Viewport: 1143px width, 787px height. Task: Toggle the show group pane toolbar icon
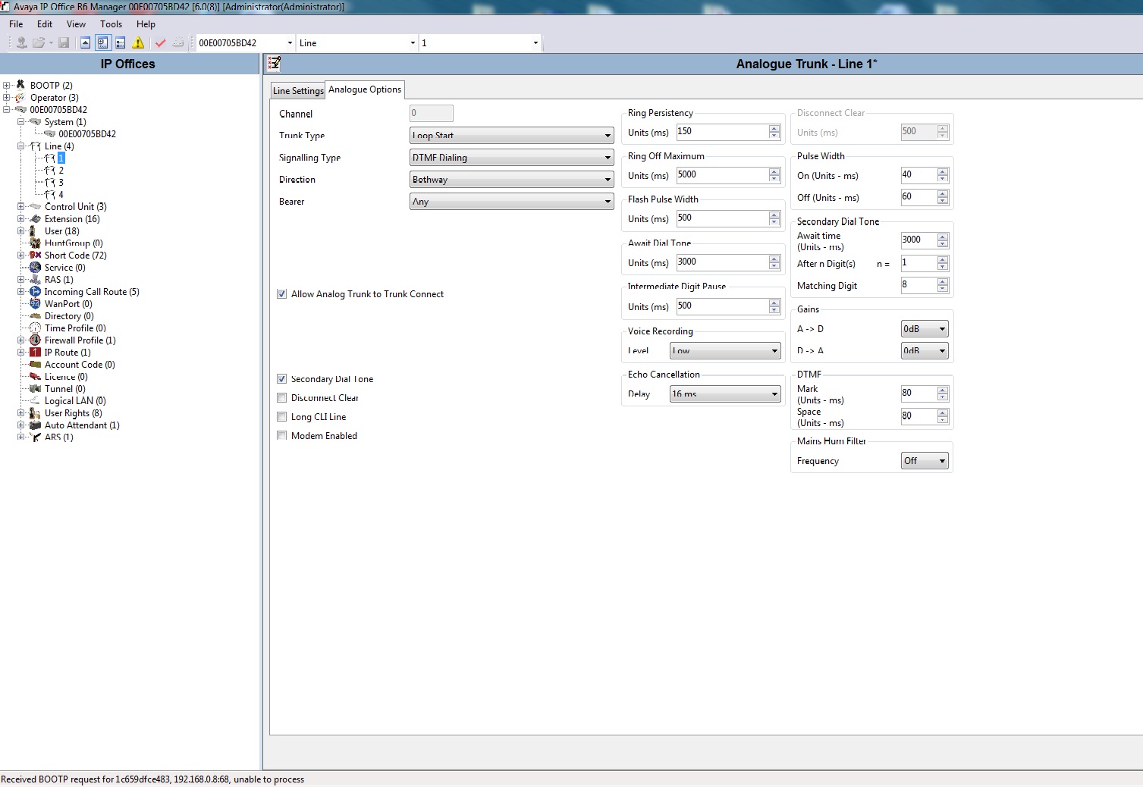click(x=121, y=43)
